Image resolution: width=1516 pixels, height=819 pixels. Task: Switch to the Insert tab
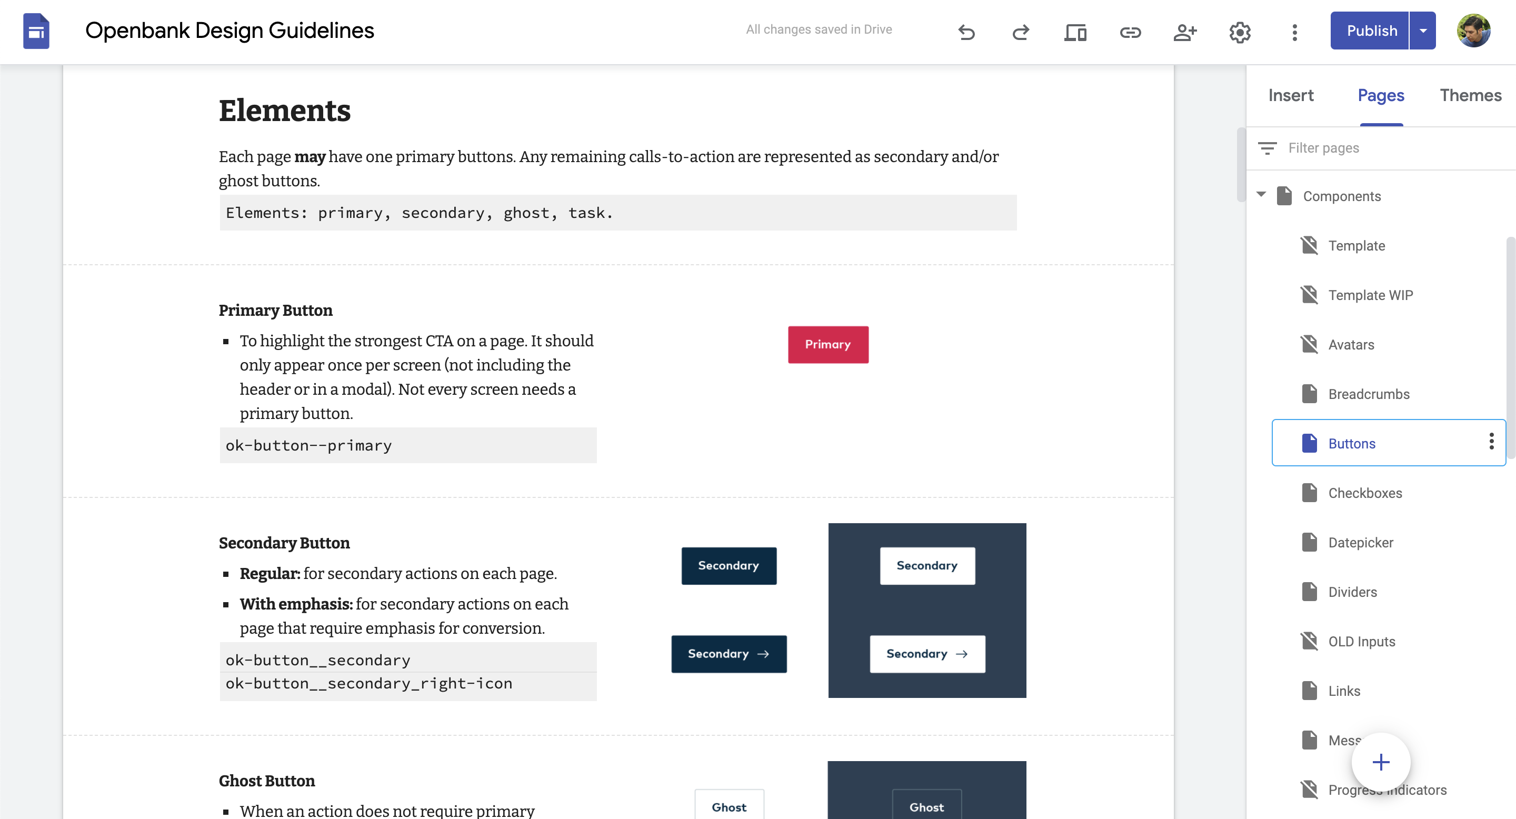(1291, 95)
